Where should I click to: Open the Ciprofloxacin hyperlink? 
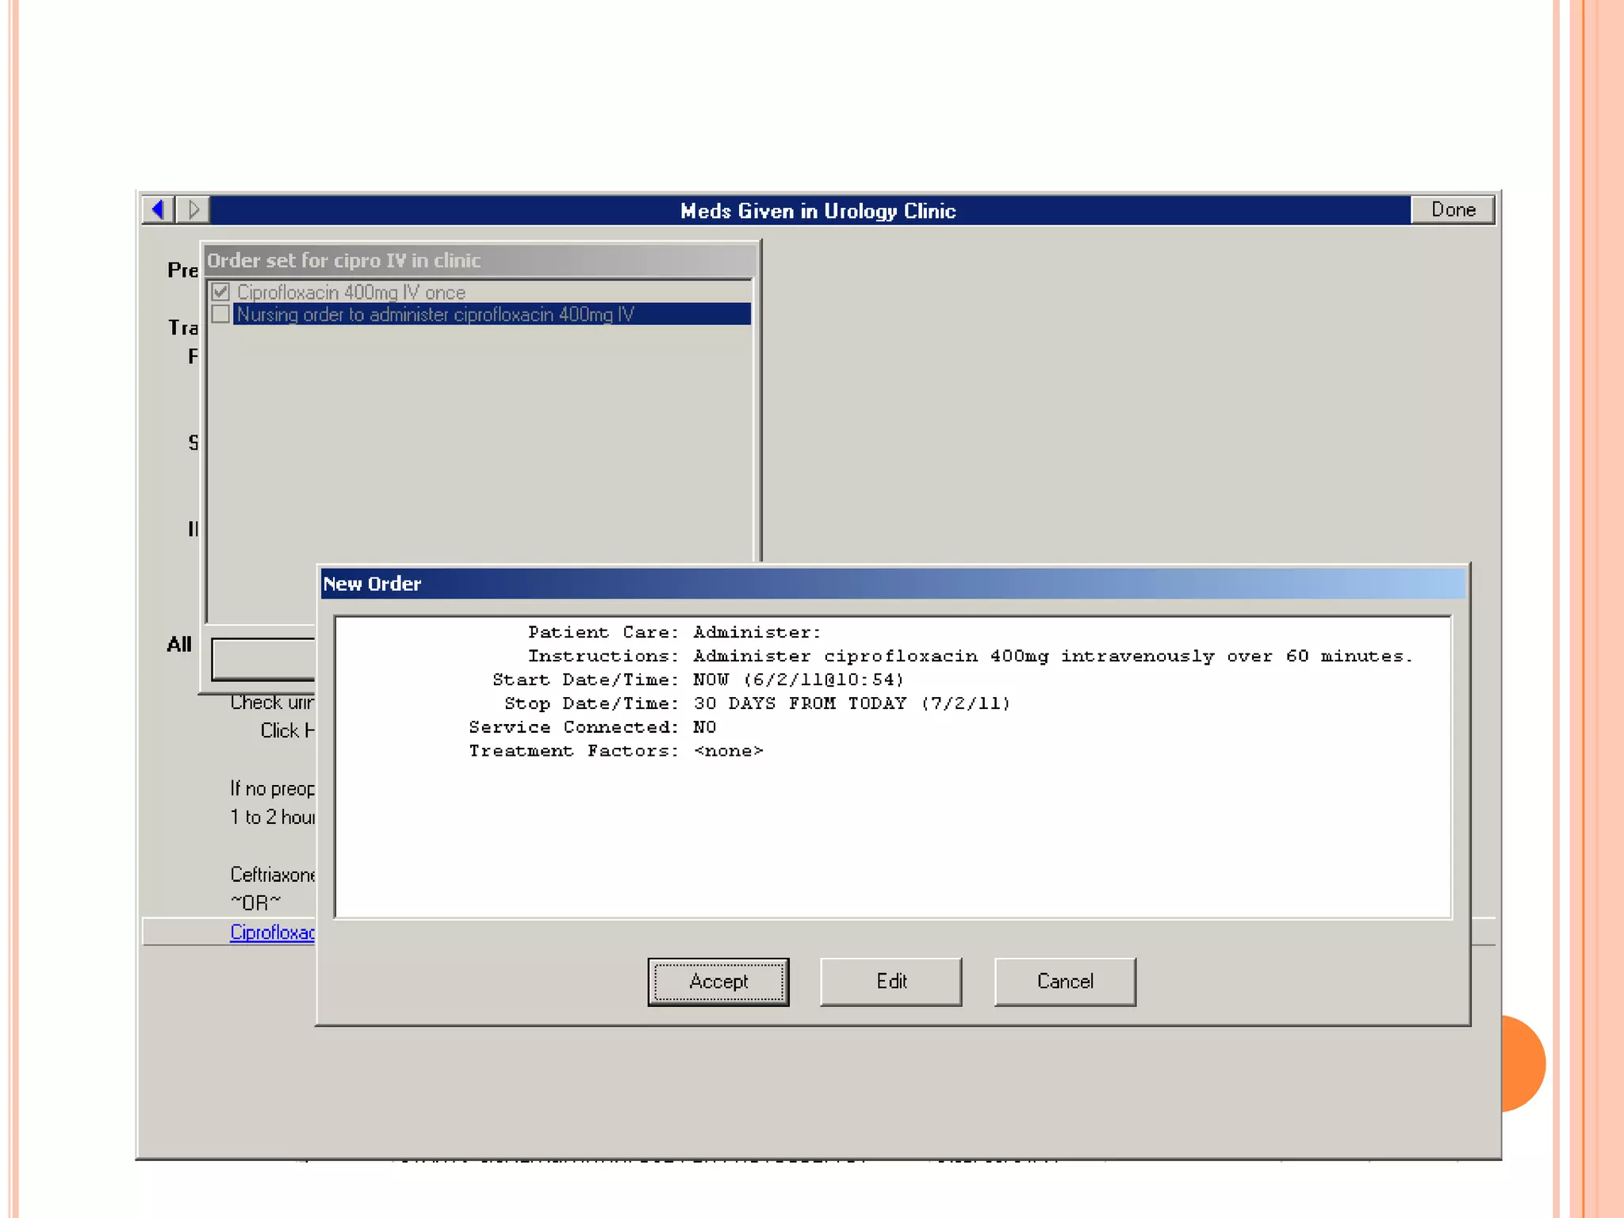[272, 933]
